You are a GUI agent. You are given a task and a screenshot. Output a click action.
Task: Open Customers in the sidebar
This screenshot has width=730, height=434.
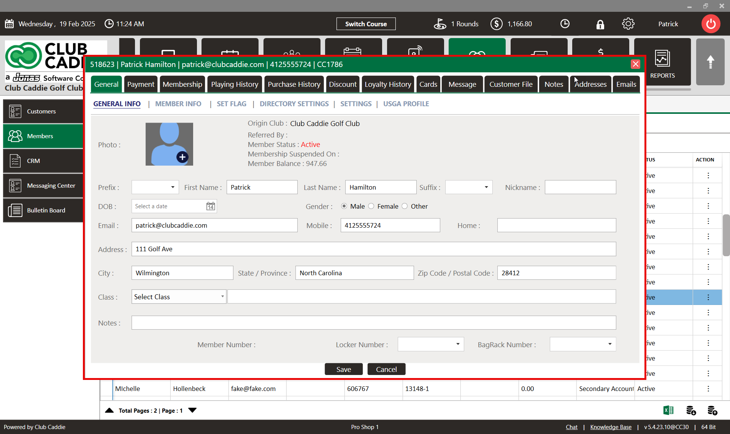(43, 111)
